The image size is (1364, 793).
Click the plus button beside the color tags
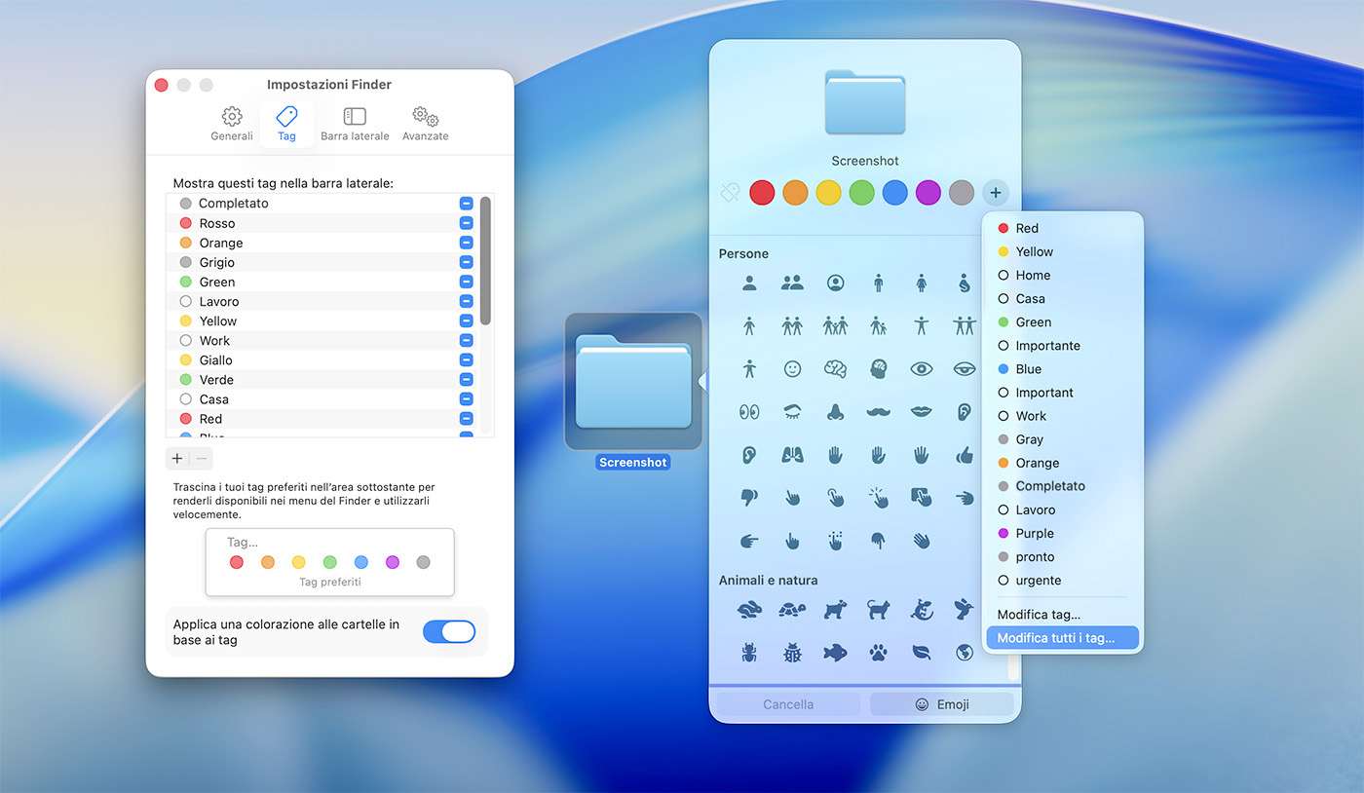(995, 193)
